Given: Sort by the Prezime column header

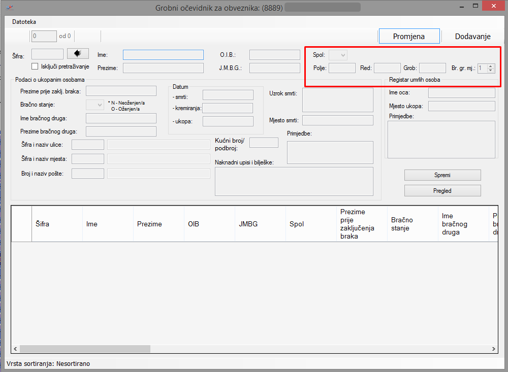Looking at the screenshot, I should pyautogui.click(x=149, y=224).
